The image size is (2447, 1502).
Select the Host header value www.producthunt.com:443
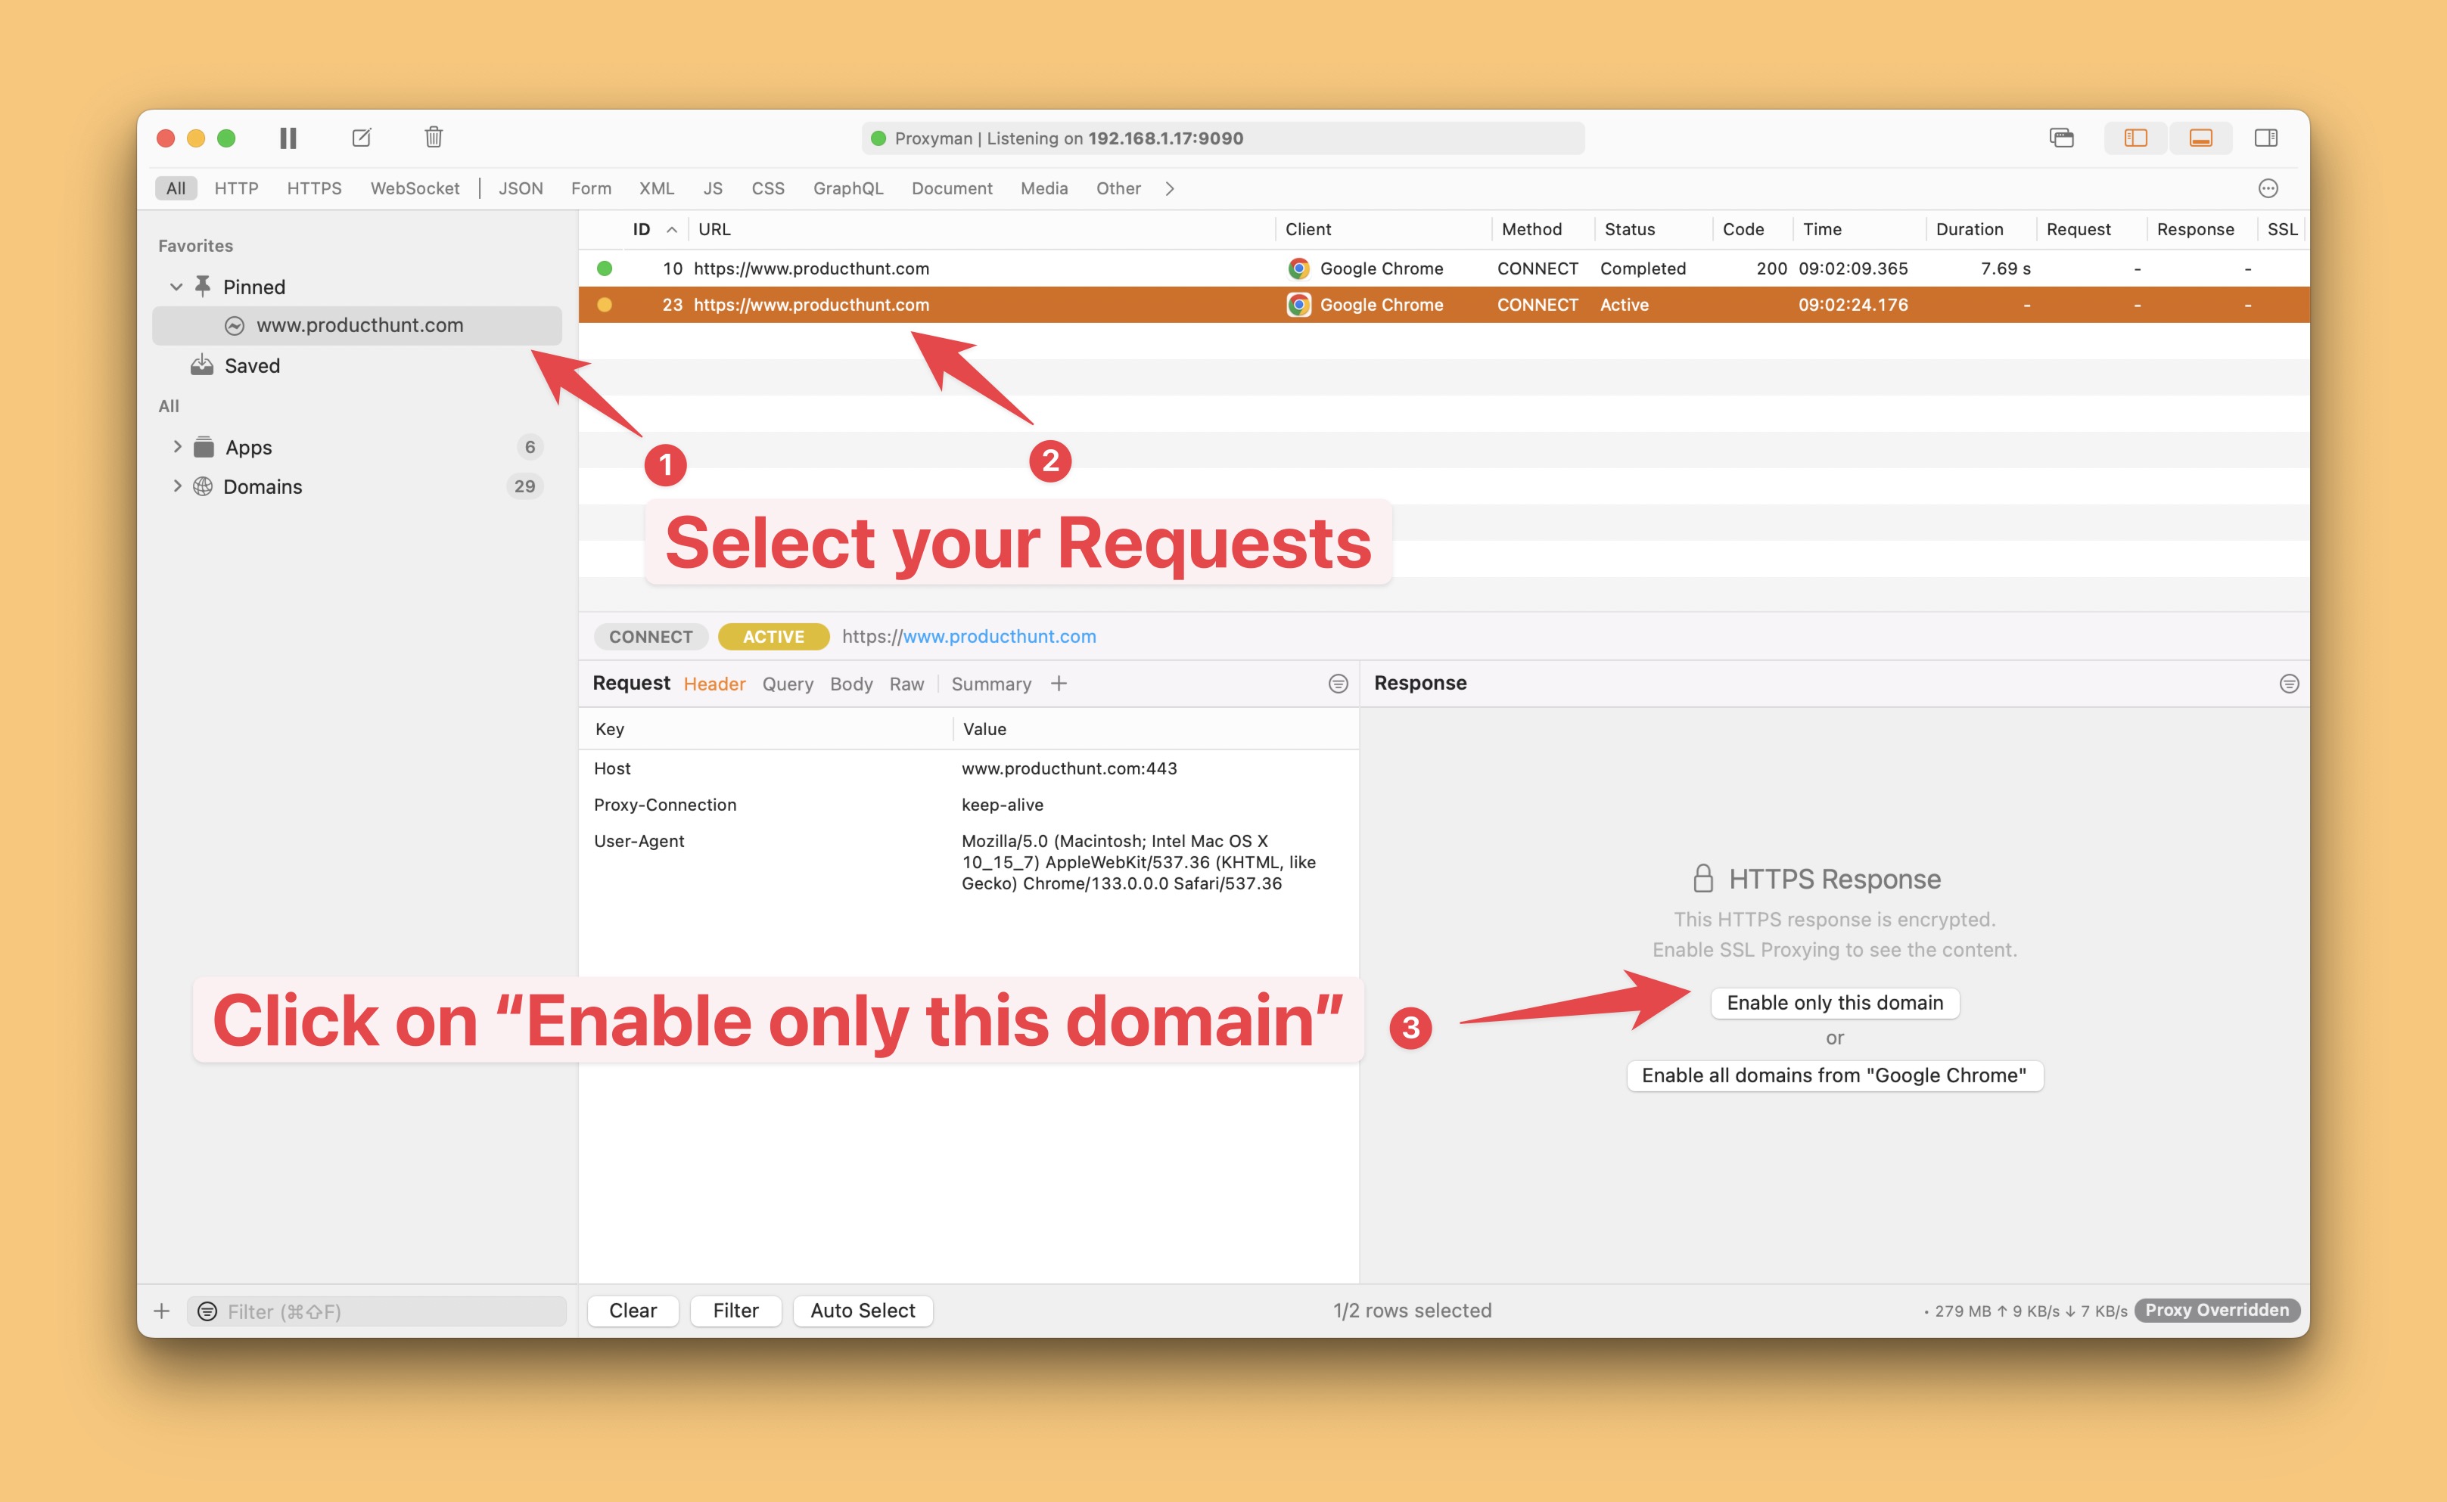1069,769
